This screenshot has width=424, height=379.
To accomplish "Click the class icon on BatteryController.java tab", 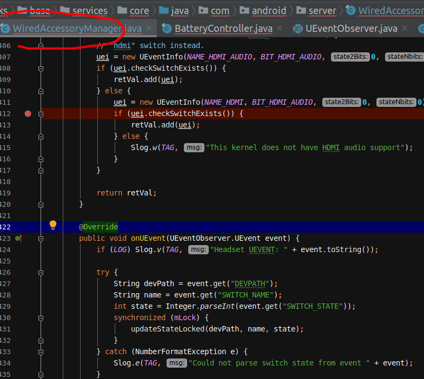I will coord(167,28).
